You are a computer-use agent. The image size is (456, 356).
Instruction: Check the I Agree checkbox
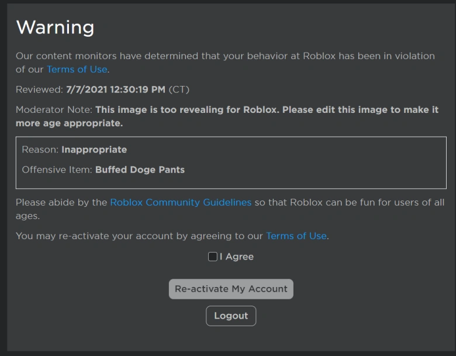(x=213, y=257)
